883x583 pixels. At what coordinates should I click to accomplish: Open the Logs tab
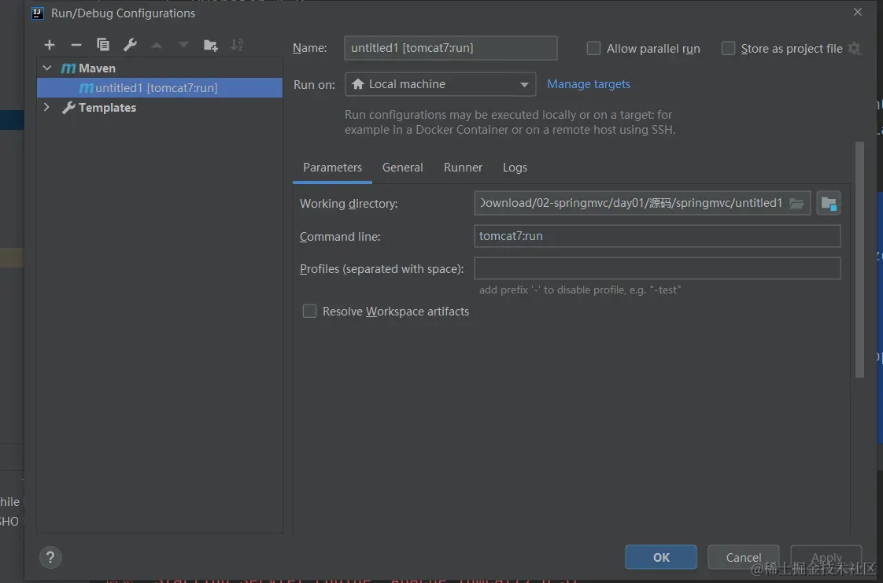tap(515, 168)
